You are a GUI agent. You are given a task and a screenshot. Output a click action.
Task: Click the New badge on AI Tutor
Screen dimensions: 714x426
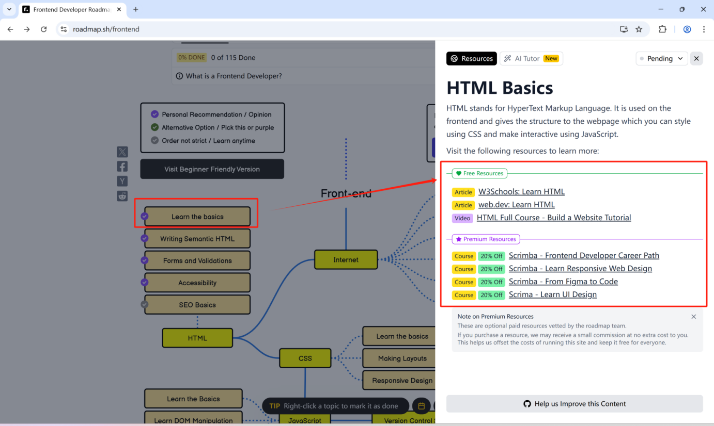pos(551,58)
